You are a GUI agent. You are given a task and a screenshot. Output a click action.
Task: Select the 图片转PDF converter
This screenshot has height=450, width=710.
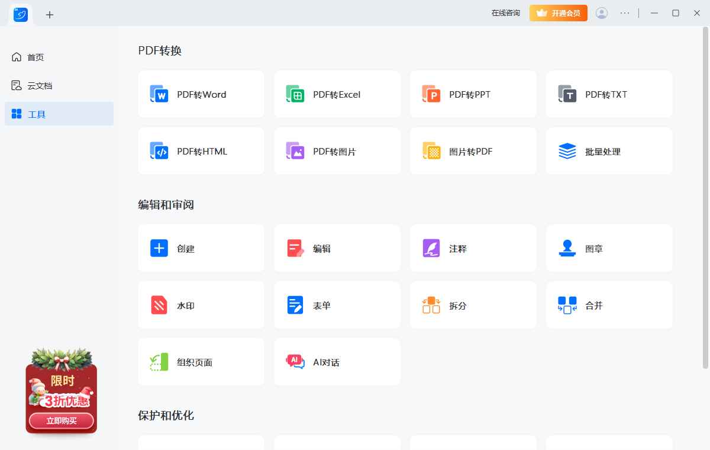pos(473,151)
